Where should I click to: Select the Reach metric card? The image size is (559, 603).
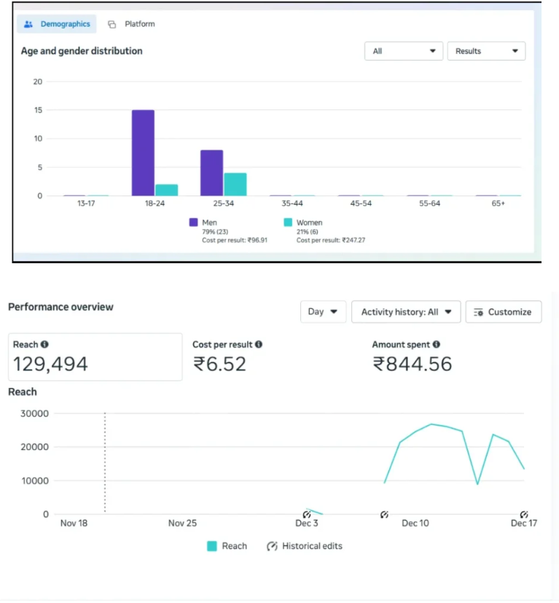tap(95, 357)
